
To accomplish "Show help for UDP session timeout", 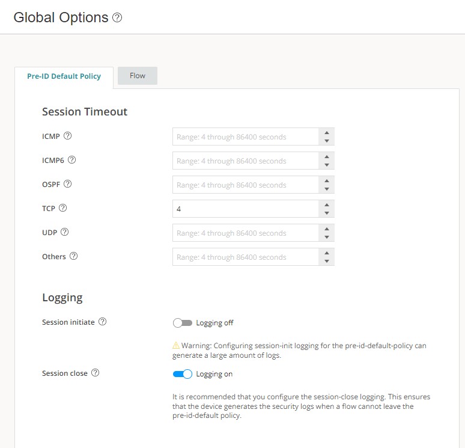I will 65,232.
